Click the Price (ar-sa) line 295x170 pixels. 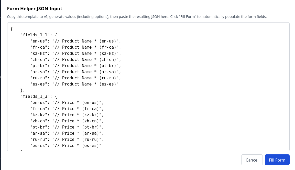click(67, 133)
